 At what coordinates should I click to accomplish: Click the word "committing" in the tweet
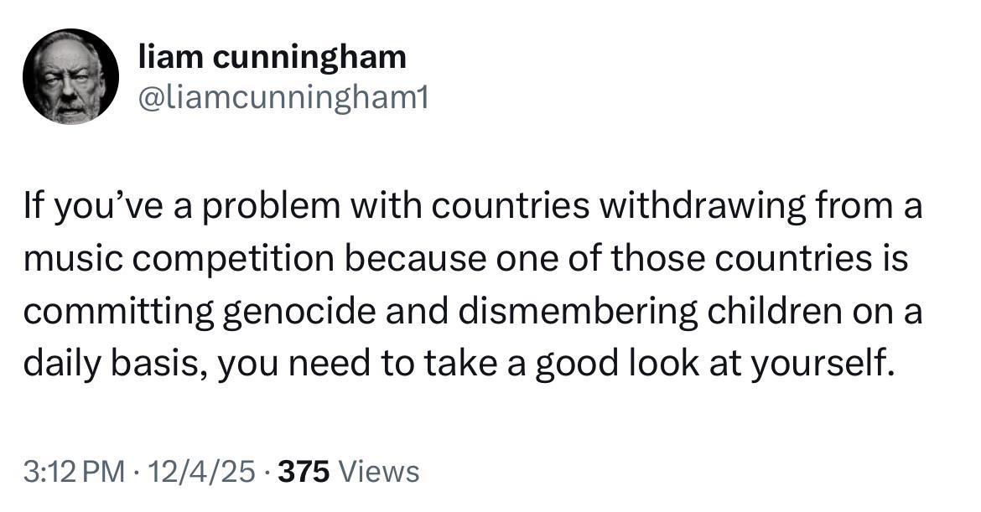(x=117, y=312)
